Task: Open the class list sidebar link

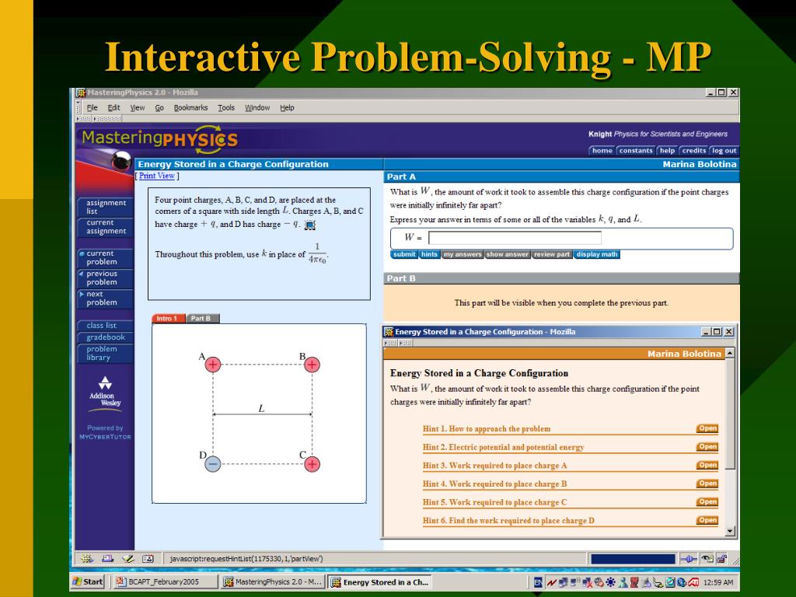Action: 105,326
